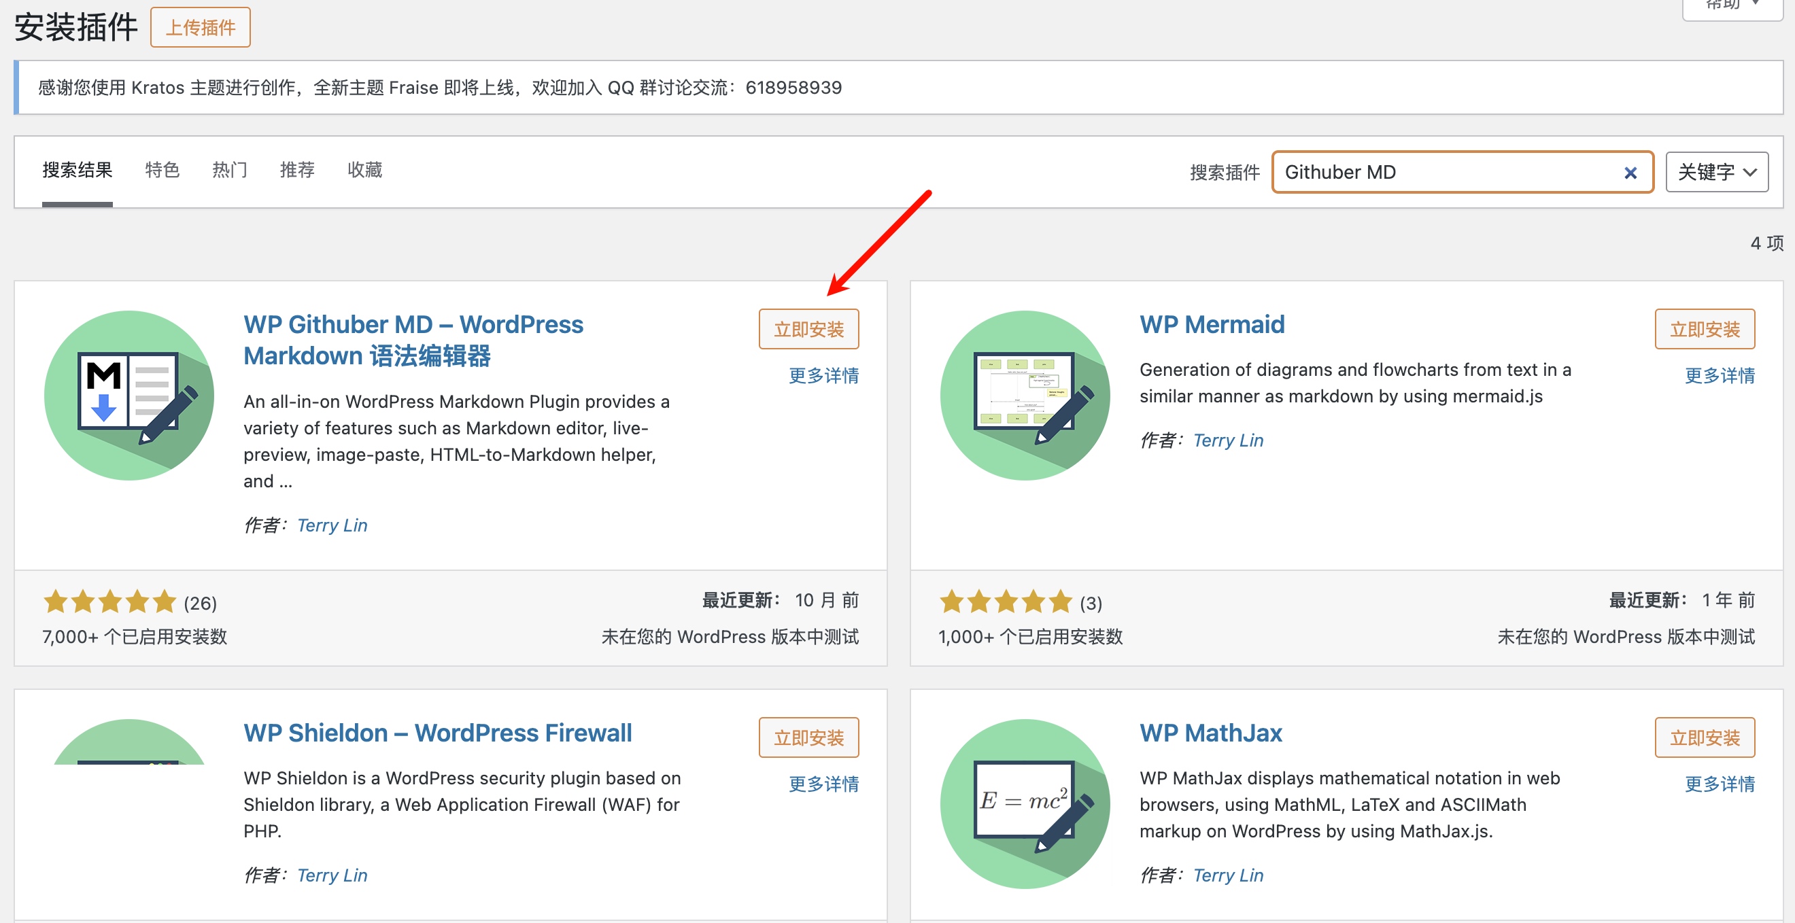Viewport: 1795px width, 923px height.
Task: Click the 上传插件 upload button
Action: pyautogui.click(x=201, y=28)
